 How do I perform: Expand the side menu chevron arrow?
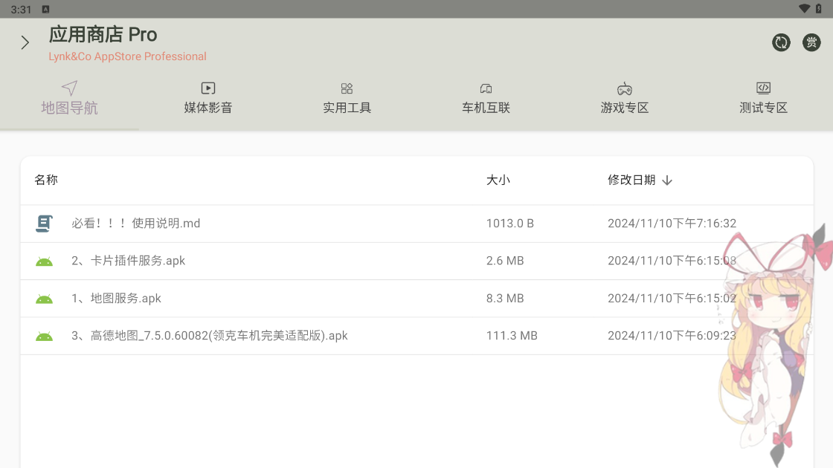[25, 42]
